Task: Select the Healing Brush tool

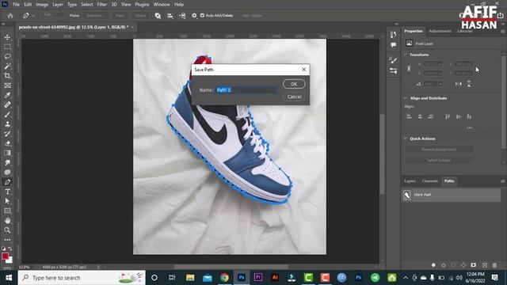Action: (x=7, y=105)
